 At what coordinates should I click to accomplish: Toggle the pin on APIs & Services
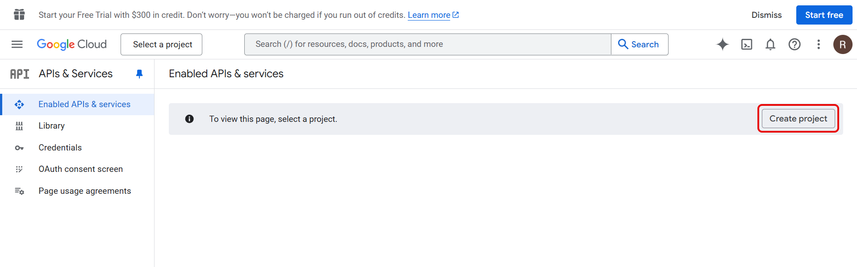pos(139,74)
